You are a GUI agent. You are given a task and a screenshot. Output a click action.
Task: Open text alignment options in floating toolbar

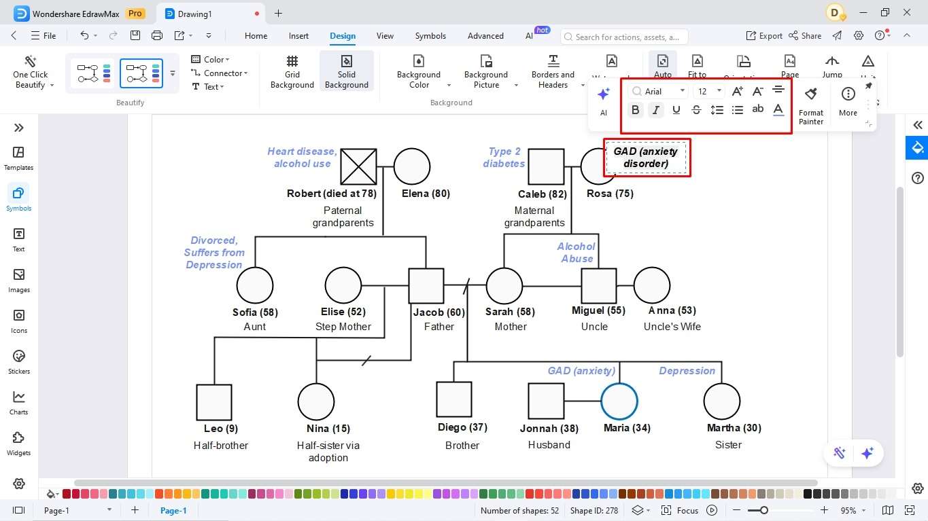(778, 90)
